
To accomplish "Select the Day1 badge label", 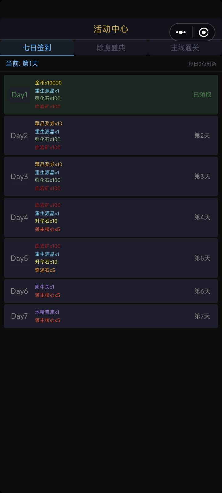I will 19,95.
